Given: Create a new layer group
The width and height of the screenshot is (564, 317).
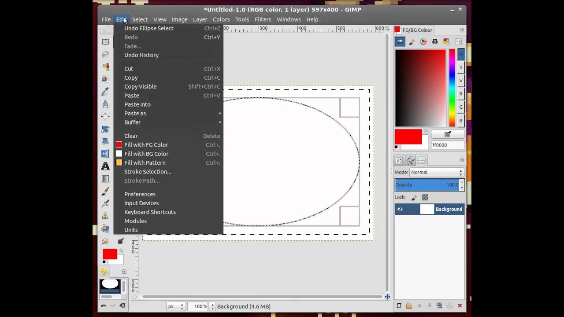Looking at the screenshot, I should [x=409, y=306].
